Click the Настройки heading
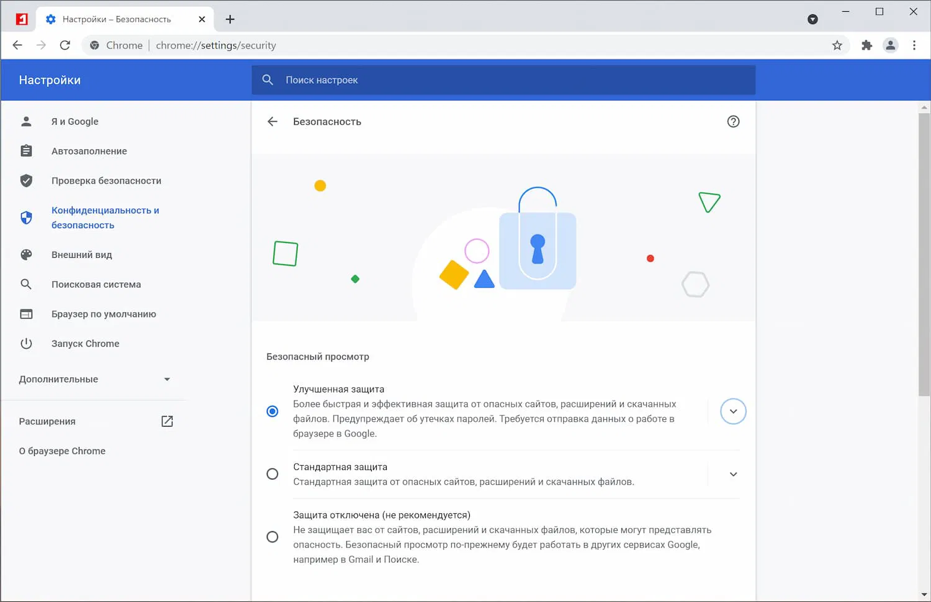931x602 pixels. coord(50,80)
